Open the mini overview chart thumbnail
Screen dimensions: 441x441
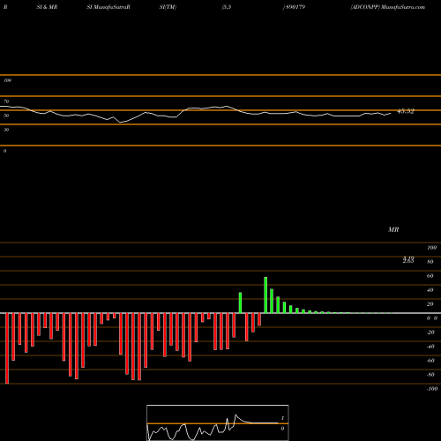coord(218,422)
